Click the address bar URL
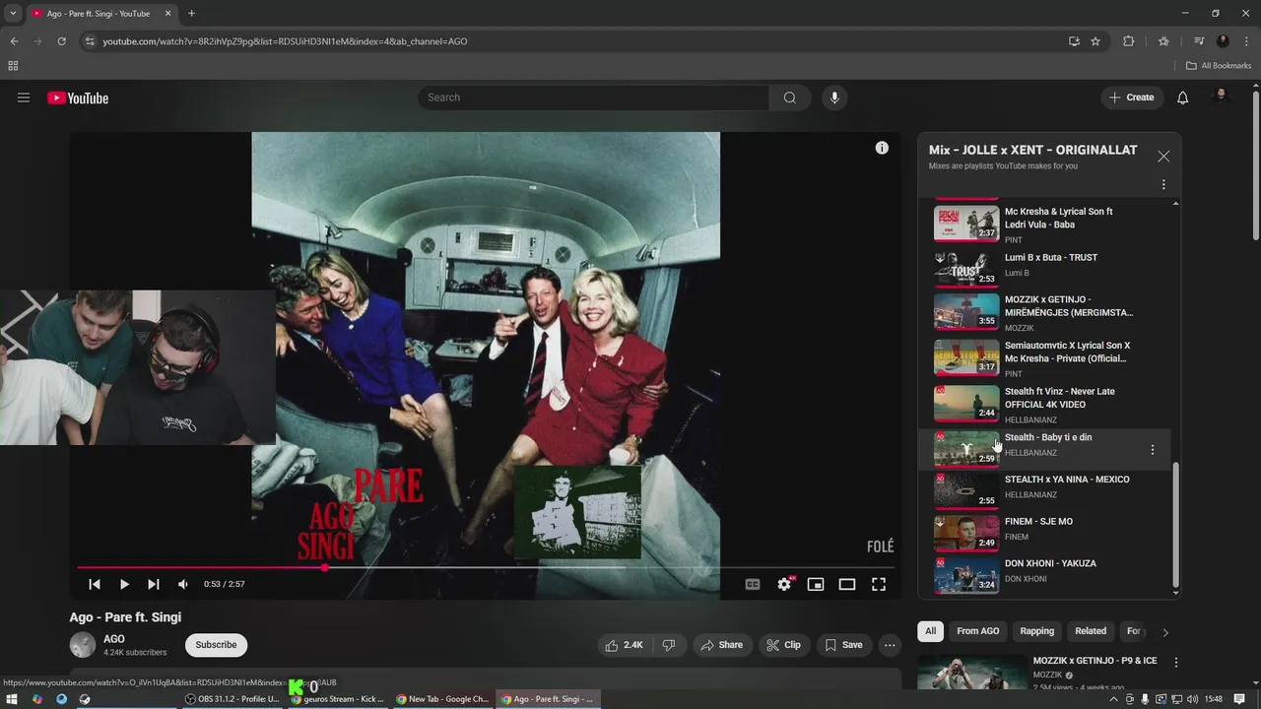The height and width of the screenshot is (709, 1261). click(285, 41)
